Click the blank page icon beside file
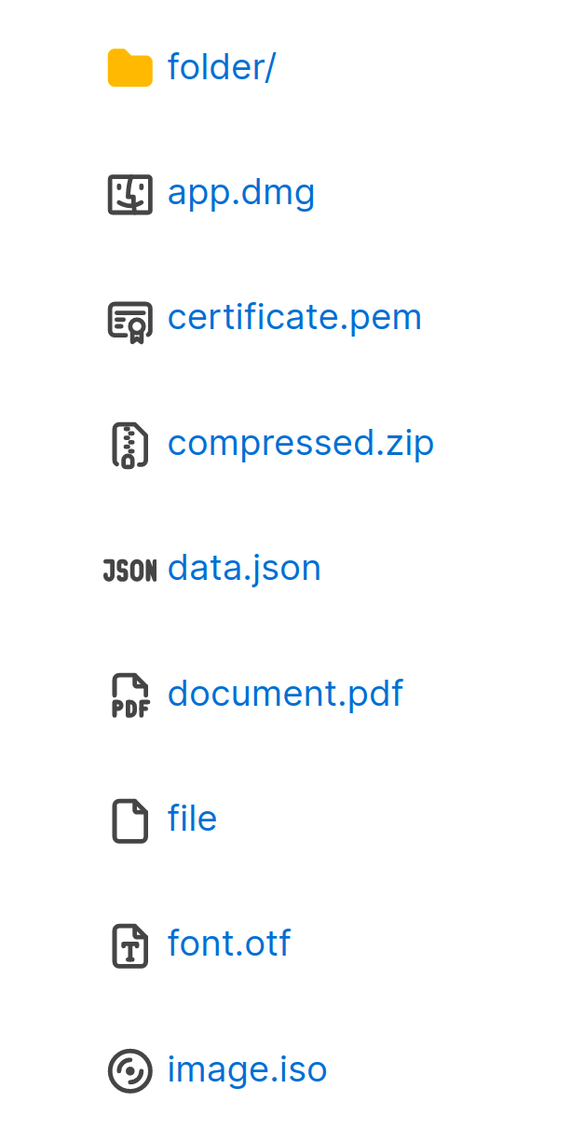Screen dimensions: 571x1130 (x=130, y=820)
